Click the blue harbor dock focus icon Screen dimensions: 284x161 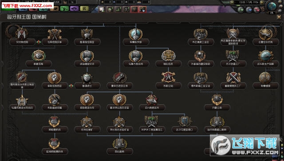click(x=185, y=122)
